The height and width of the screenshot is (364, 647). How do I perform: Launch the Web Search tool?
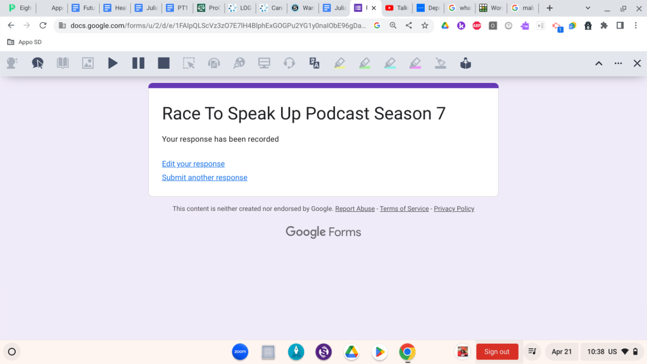pyautogui.click(x=239, y=63)
